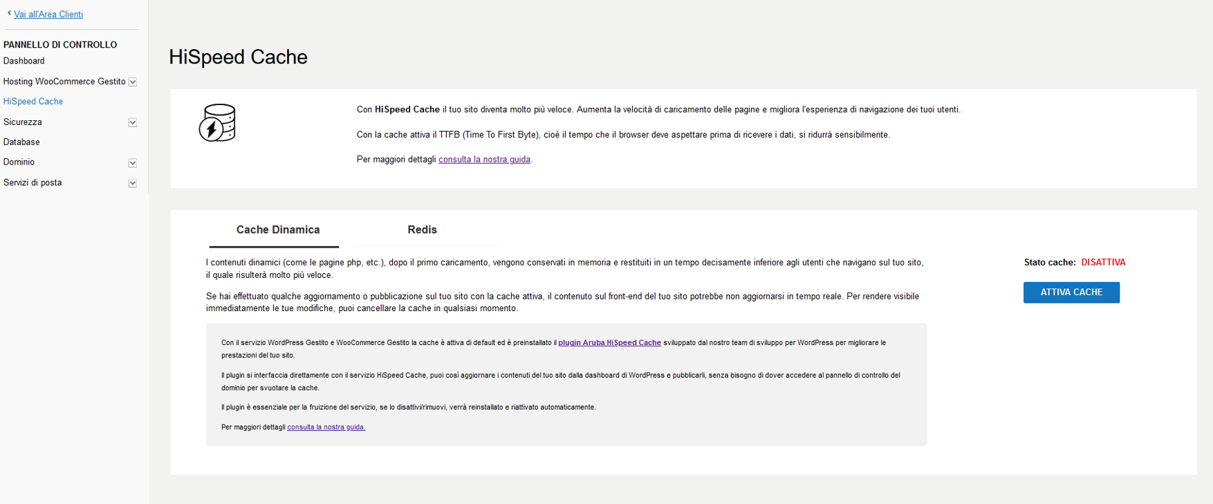The height and width of the screenshot is (504, 1213).
Task: Open the plugin Aruba HiSpeed Cache link
Action: point(609,343)
